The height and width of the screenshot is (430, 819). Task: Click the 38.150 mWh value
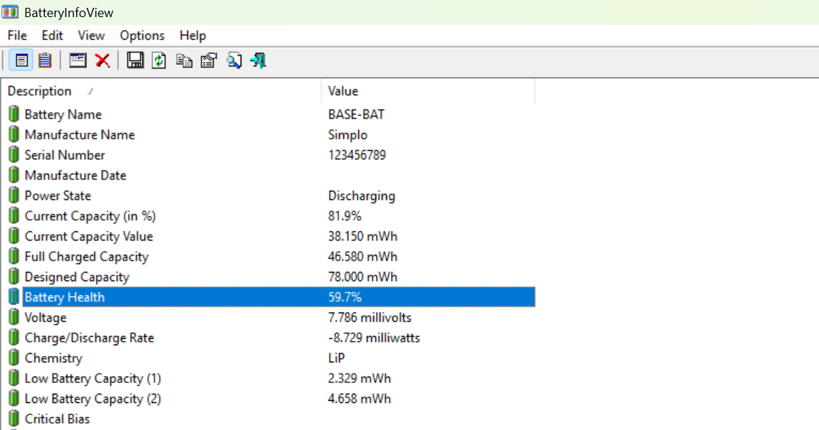(x=363, y=236)
